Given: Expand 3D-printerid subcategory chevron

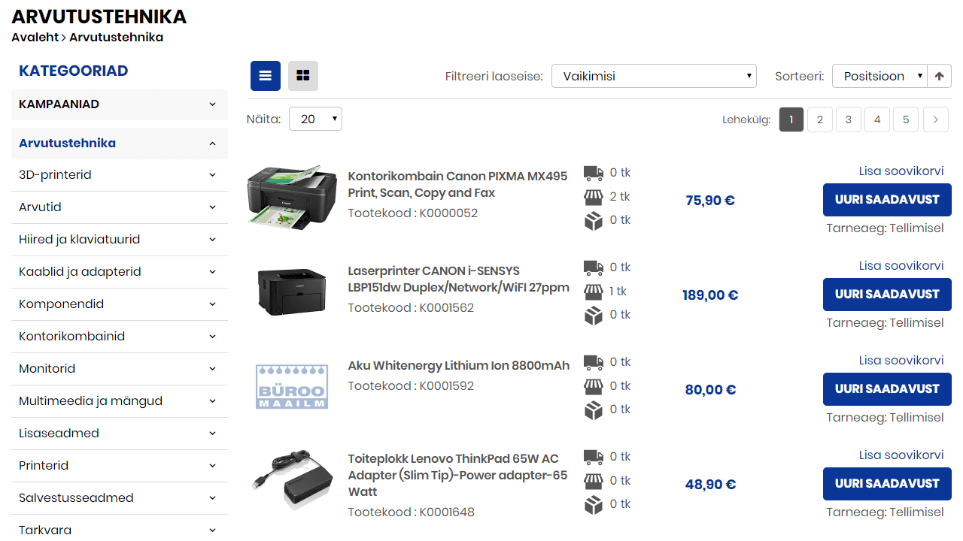Looking at the screenshot, I should point(213,175).
